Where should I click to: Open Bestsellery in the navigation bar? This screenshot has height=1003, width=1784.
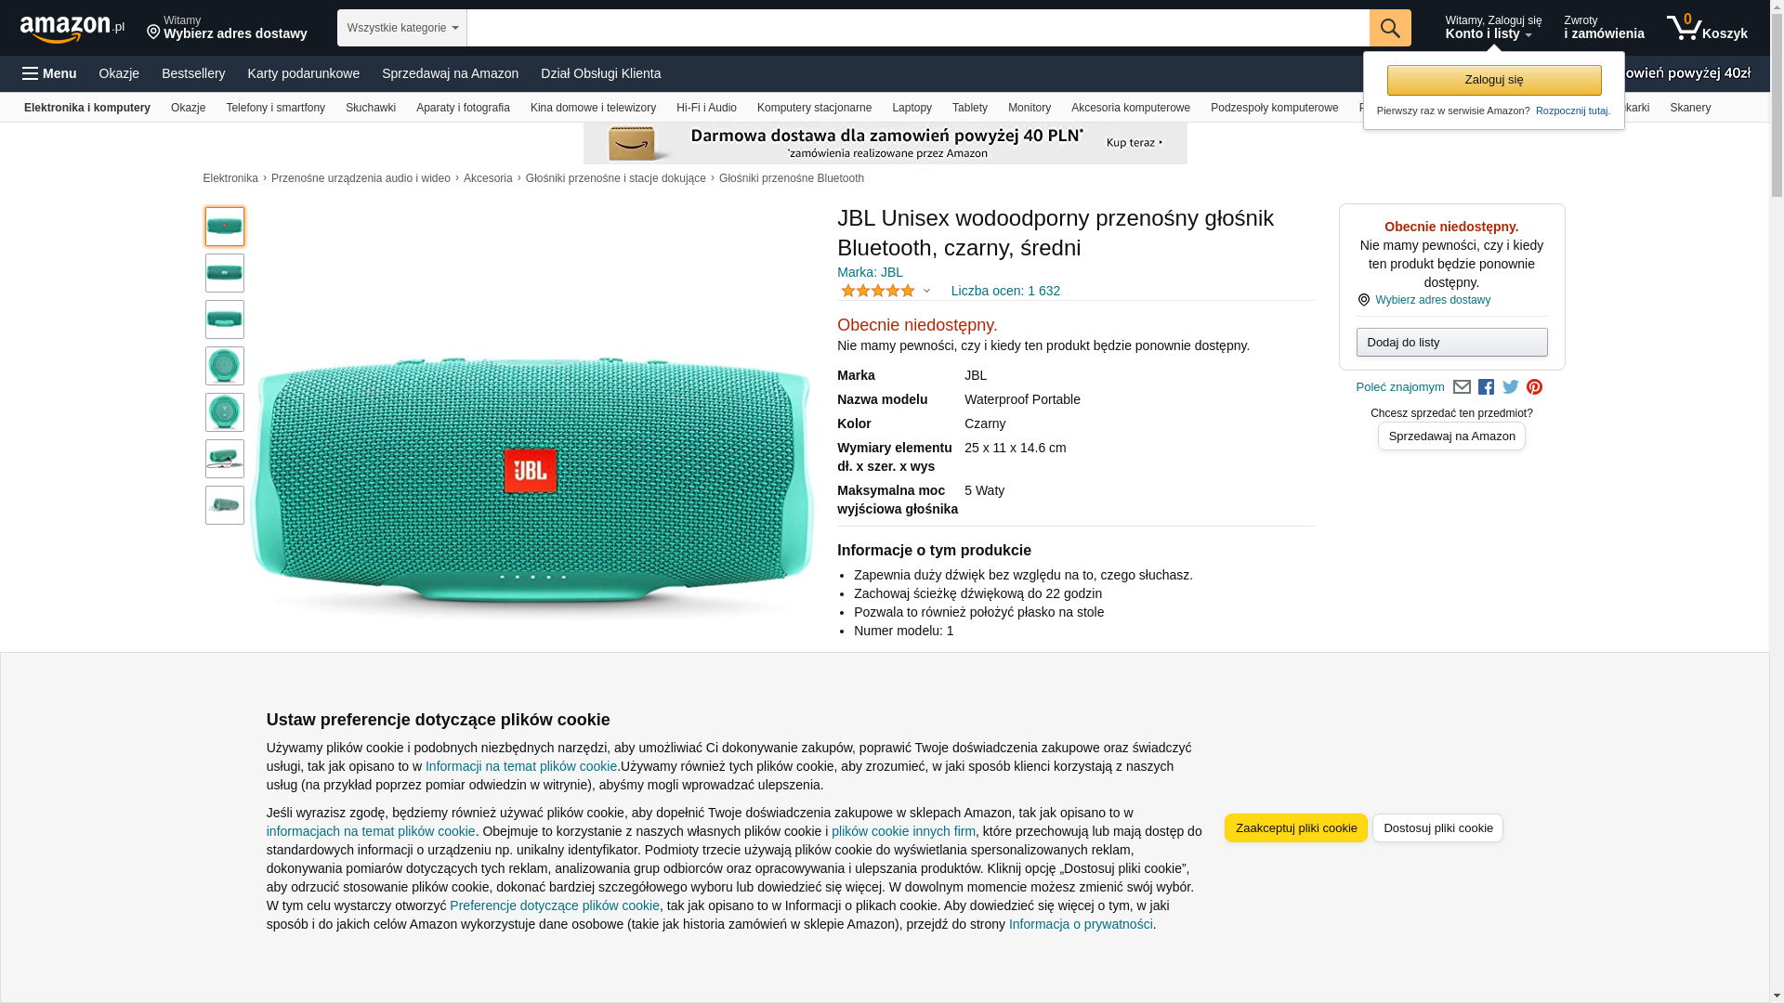[x=193, y=73]
